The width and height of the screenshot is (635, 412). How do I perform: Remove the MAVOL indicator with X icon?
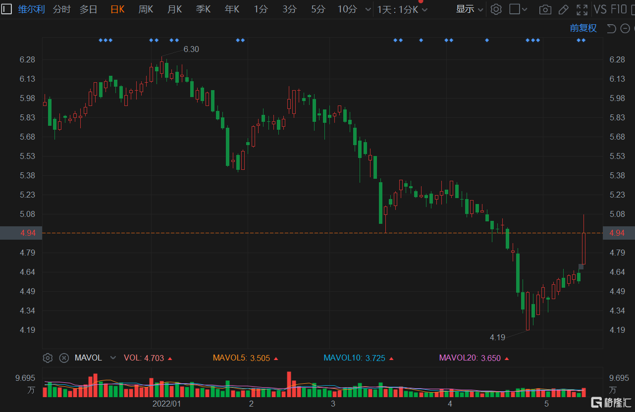(64, 358)
